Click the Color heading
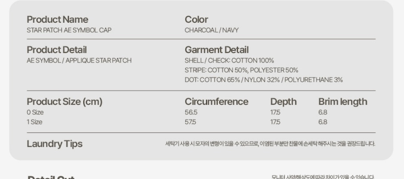The width and height of the screenshot is (404, 179). pos(196,20)
